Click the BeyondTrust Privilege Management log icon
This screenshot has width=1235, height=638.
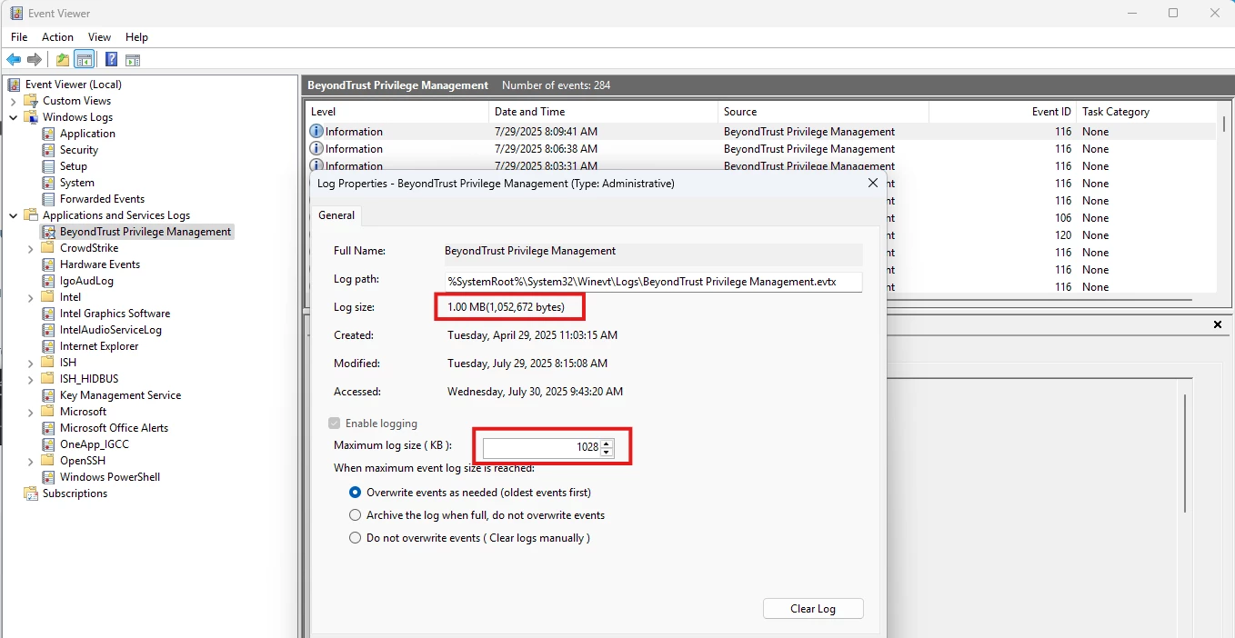point(49,232)
